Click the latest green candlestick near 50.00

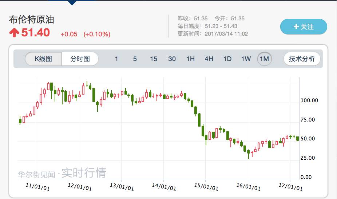click(297, 139)
